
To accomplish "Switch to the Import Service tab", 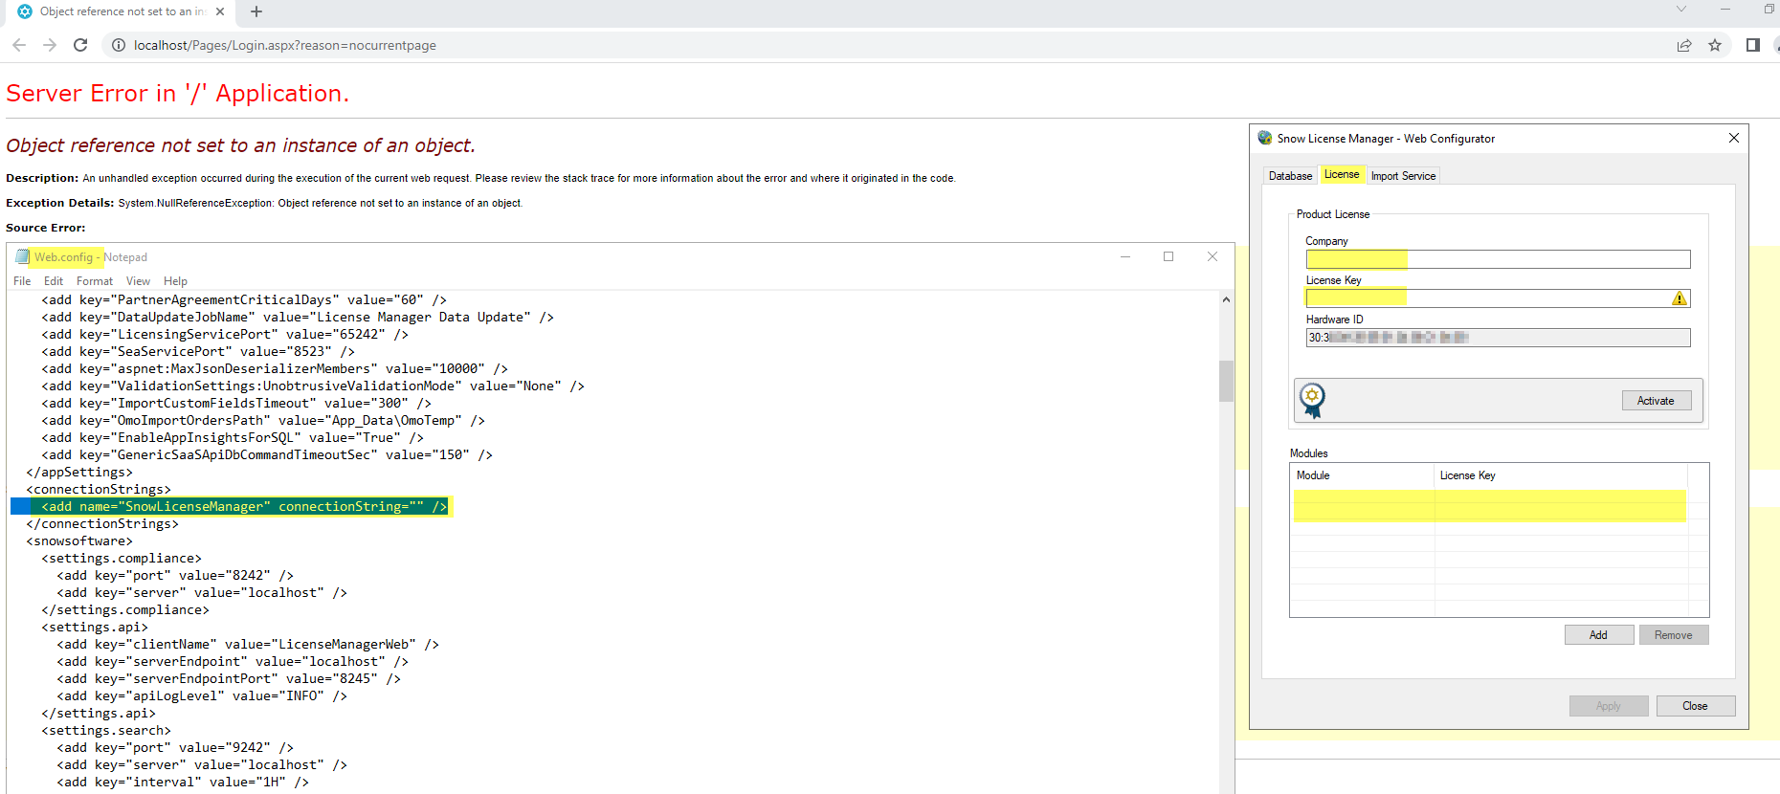I will [1403, 176].
